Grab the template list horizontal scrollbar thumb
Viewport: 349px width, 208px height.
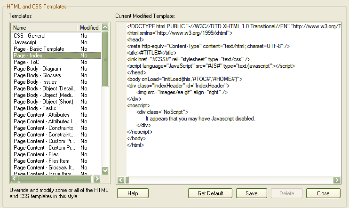click(56, 179)
